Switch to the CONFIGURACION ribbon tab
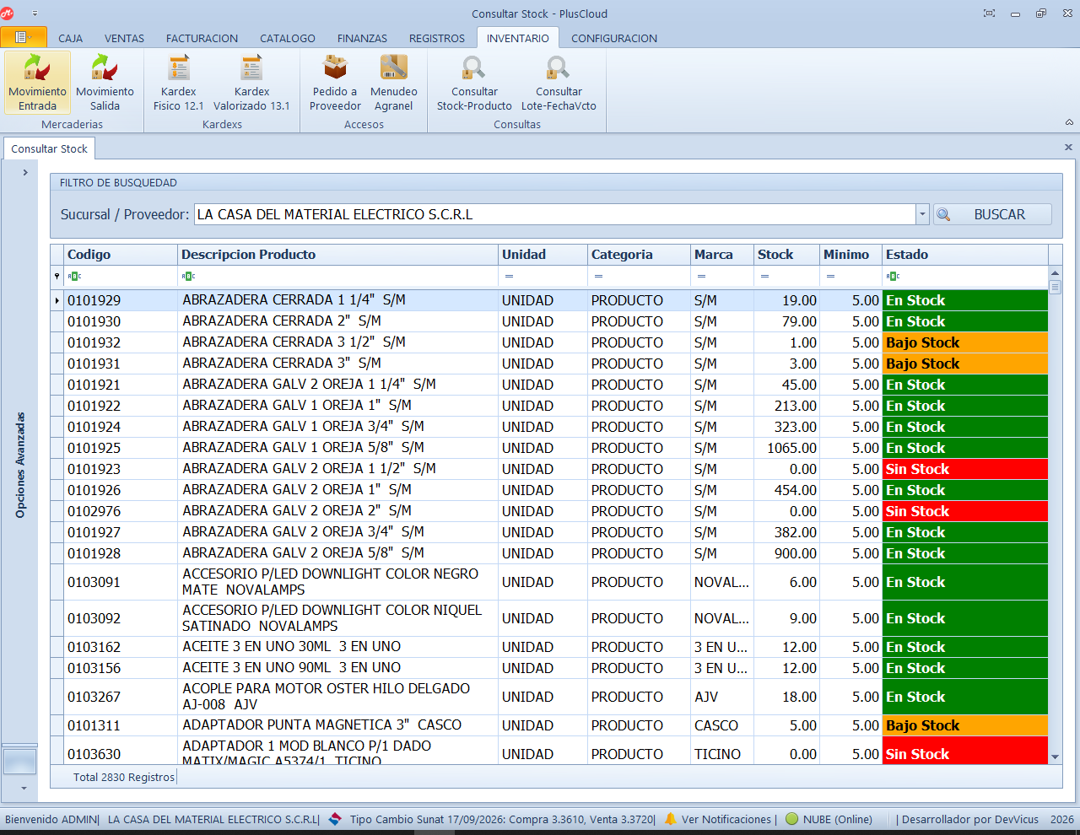Viewport: 1080px width, 835px height. (613, 38)
